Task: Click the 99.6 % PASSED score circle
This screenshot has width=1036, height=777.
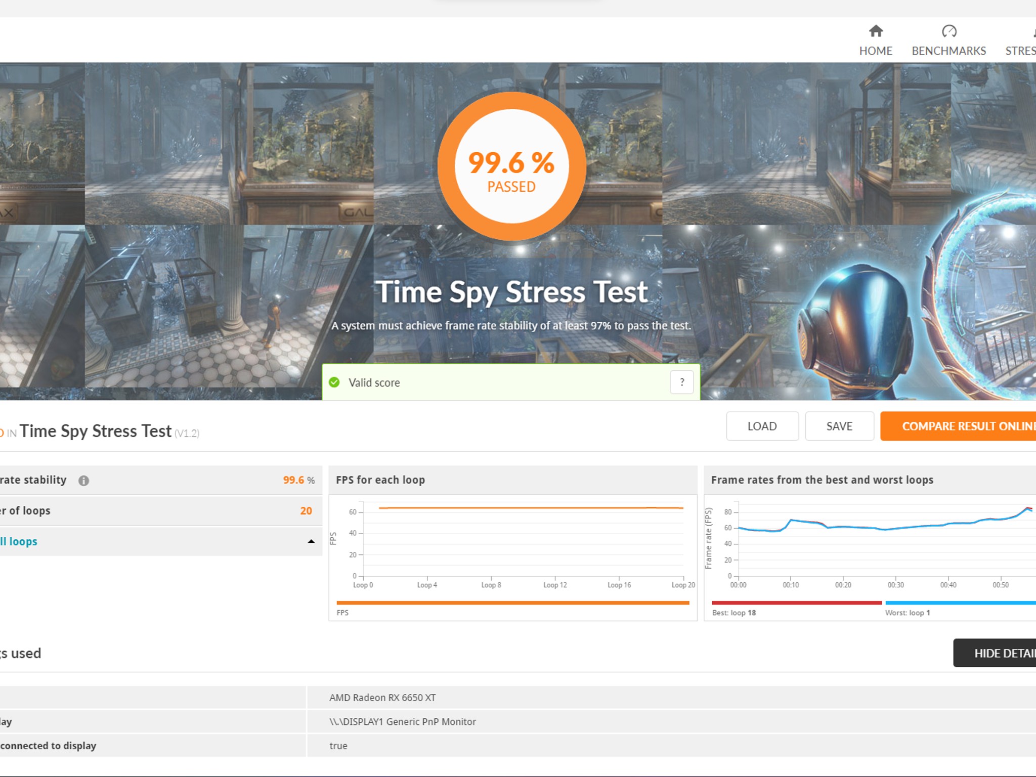Action: 511,166
